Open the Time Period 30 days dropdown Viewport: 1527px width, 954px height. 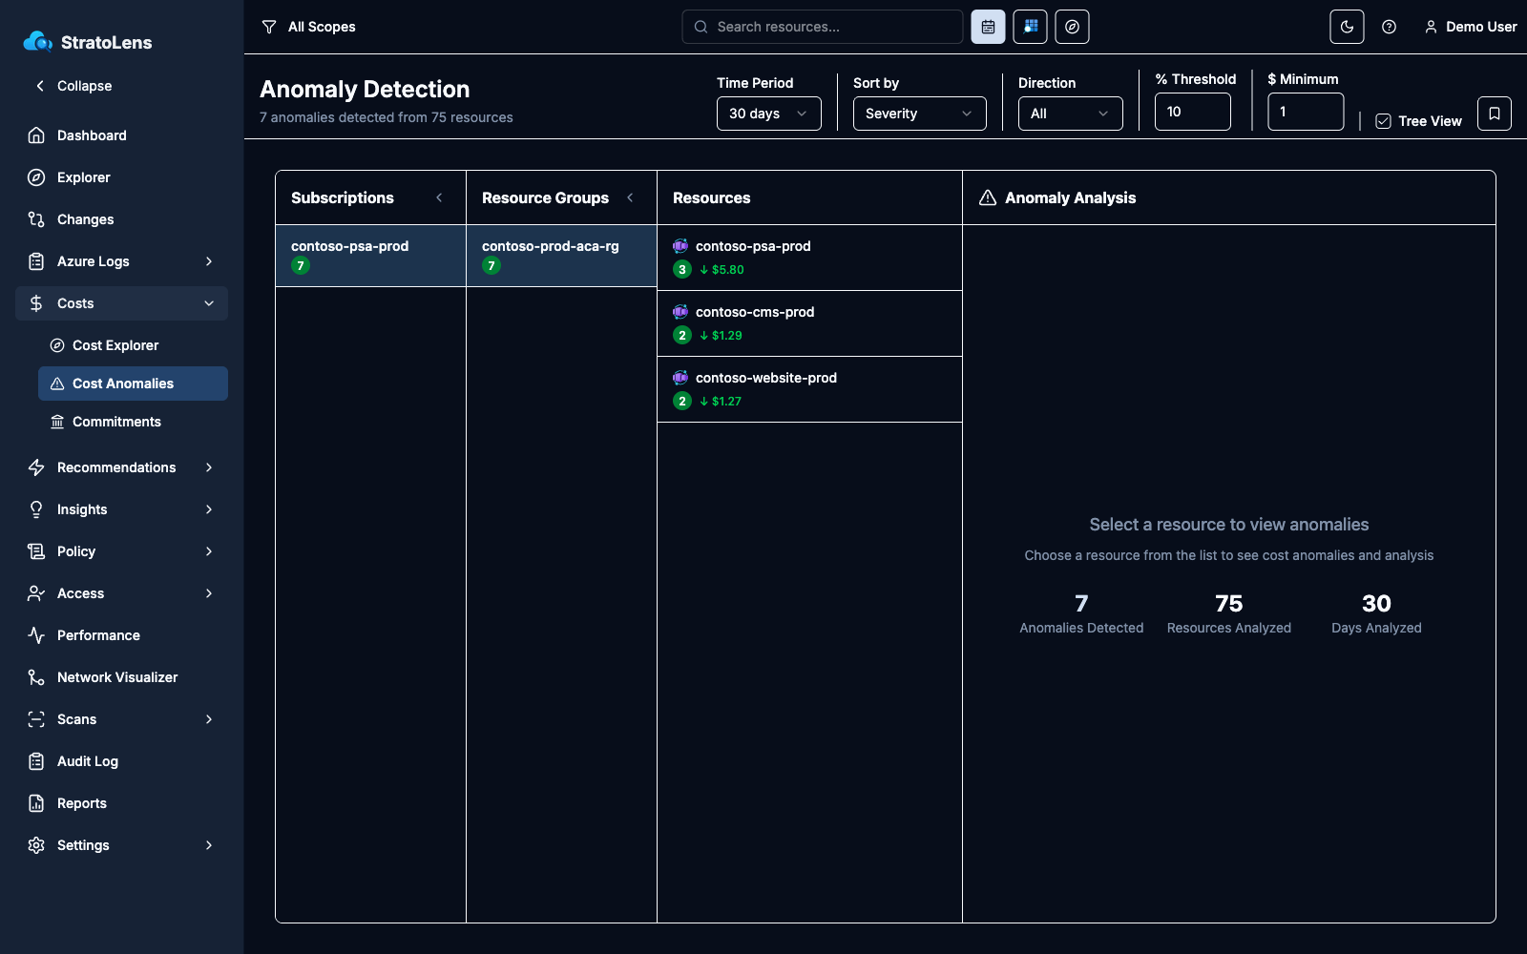coord(769,114)
